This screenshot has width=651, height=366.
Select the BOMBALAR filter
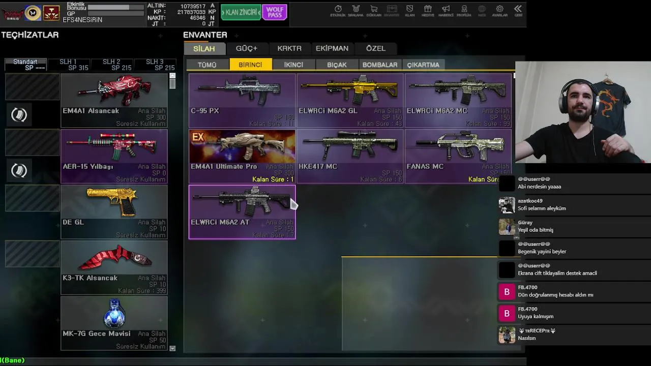click(380, 65)
